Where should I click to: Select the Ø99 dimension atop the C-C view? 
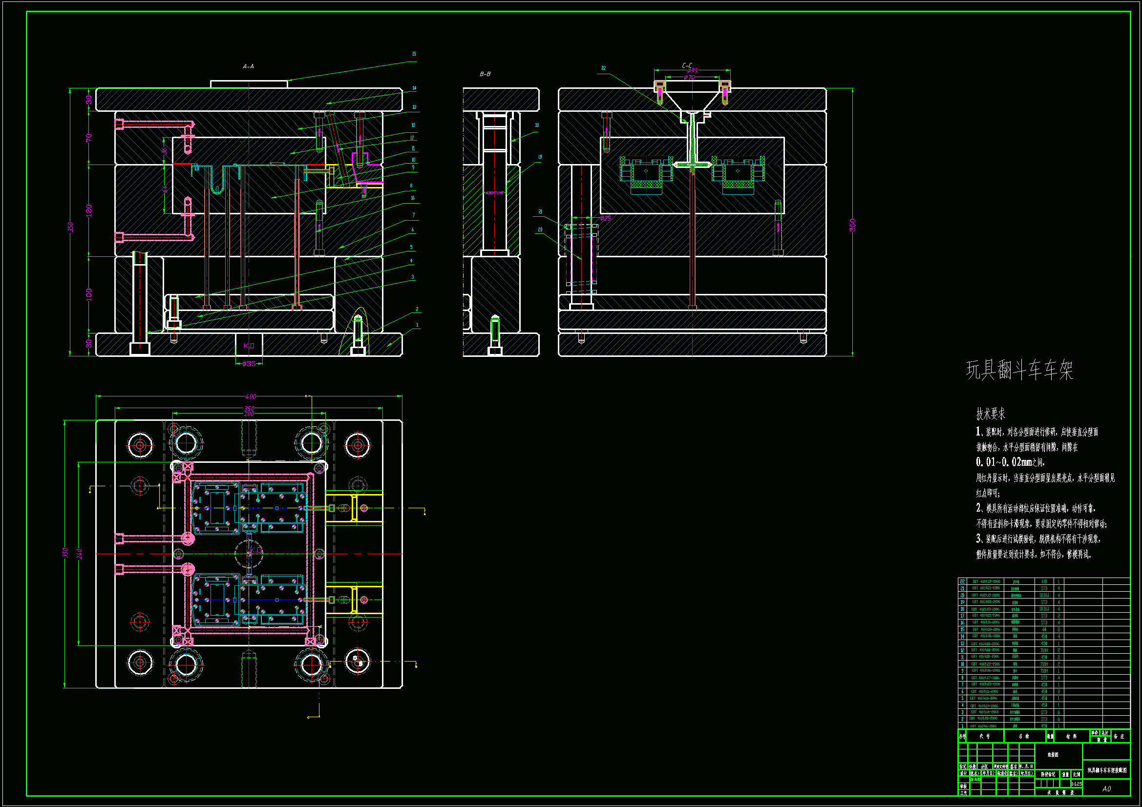pyautogui.click(x=691, y=71)
